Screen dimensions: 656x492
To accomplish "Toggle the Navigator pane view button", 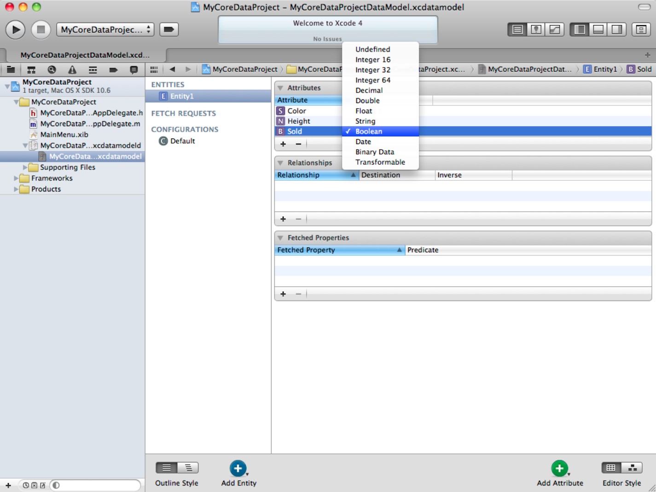I will [579, 29].
